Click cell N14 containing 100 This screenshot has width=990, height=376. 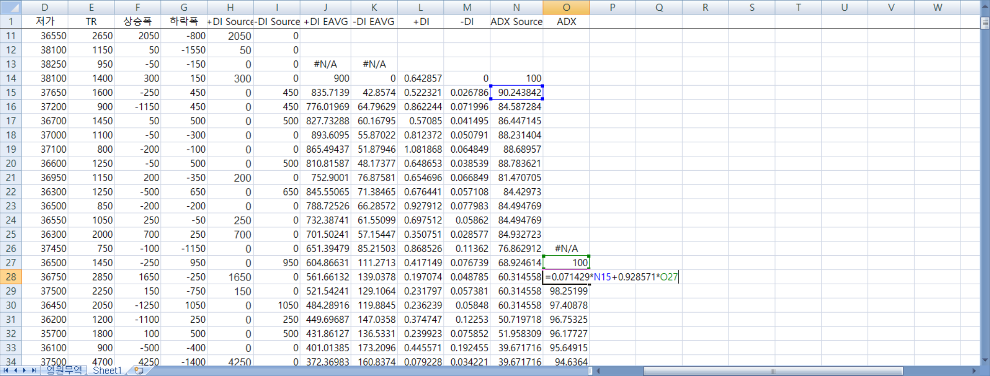tap(517, 78)
